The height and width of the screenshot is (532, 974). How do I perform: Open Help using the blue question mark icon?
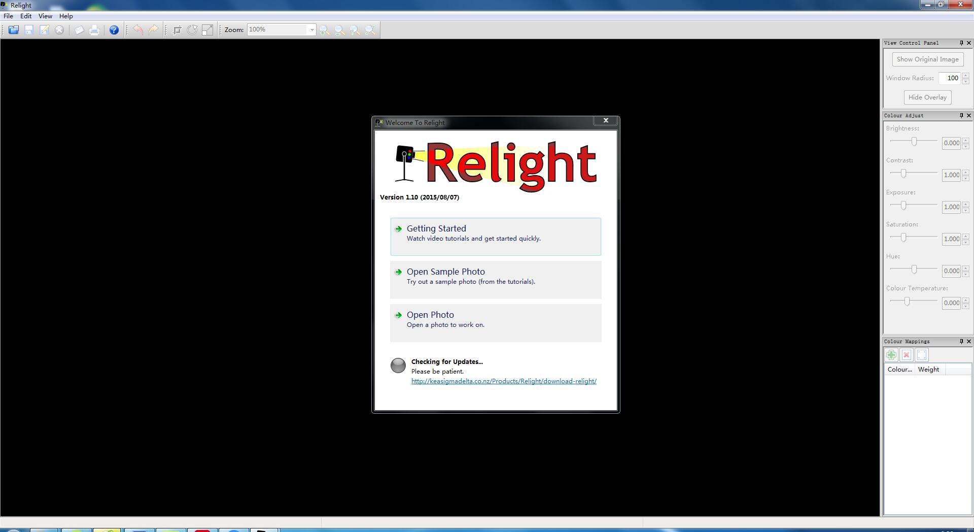(114, 29)
